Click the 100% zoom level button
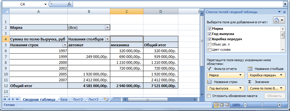The width and height of the screenshot is (290, 111). (x=236, y=105)
